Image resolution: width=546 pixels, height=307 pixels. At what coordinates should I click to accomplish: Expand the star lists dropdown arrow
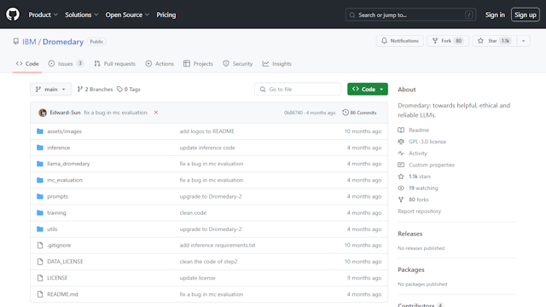(523, 41)
